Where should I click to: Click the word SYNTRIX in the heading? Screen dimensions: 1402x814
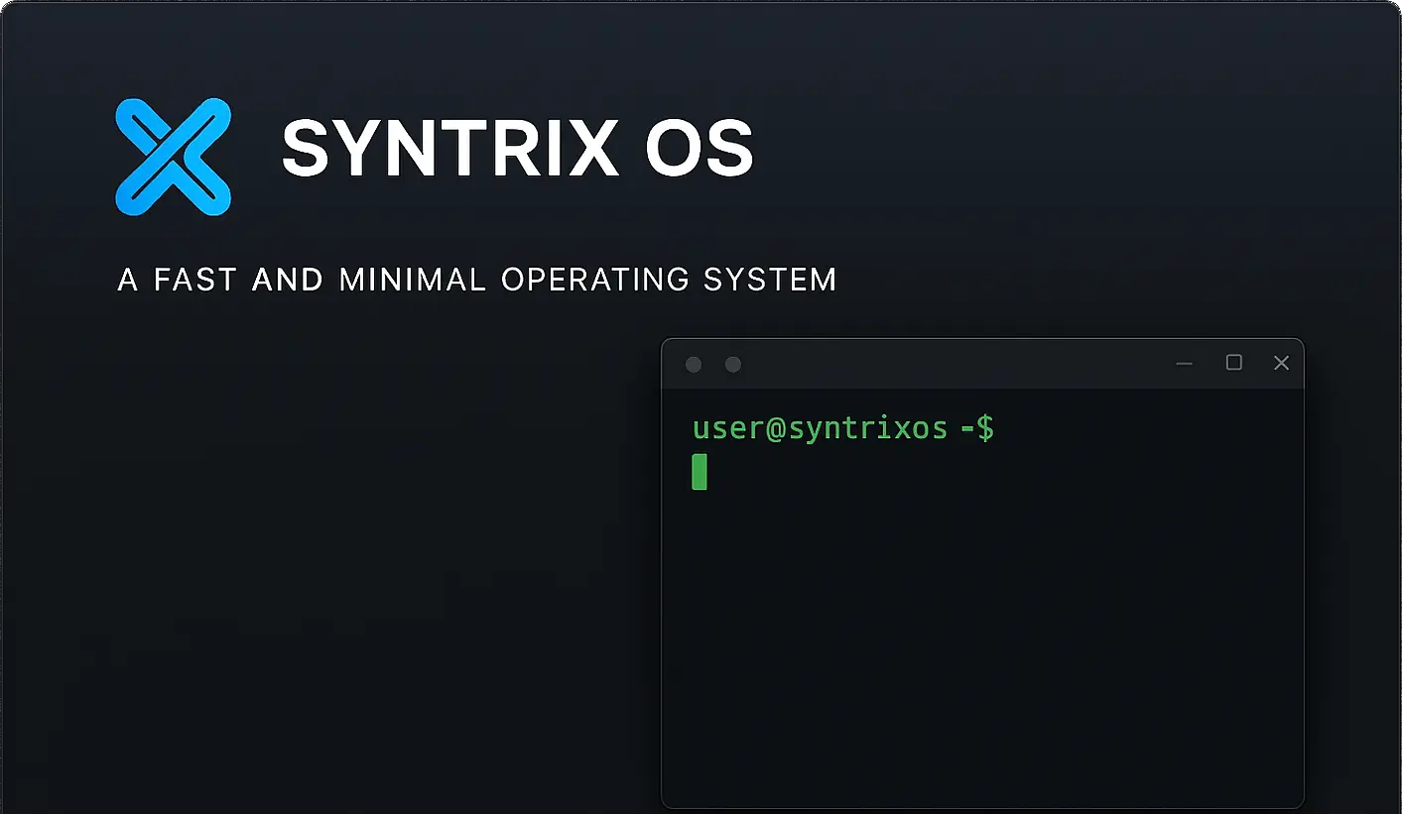click(449, 150)
